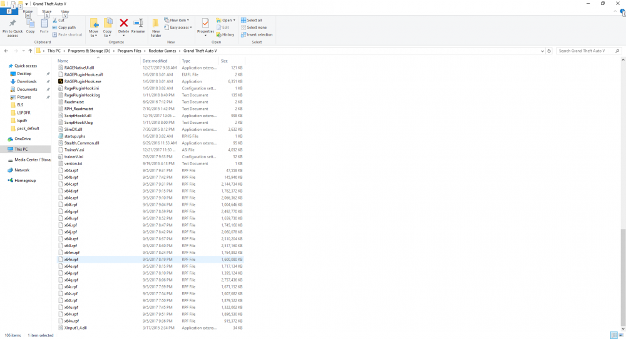Screen dimensions: 626x339
Task: Refresh the folder via address bar icon
Action: [550, 51]
